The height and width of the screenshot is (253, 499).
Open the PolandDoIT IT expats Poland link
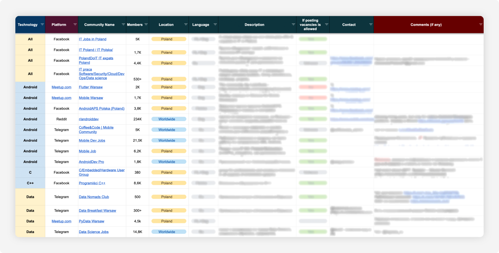click(96, 60)
